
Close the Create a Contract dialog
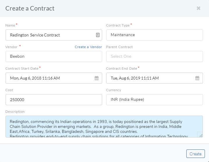coord(199,8)
